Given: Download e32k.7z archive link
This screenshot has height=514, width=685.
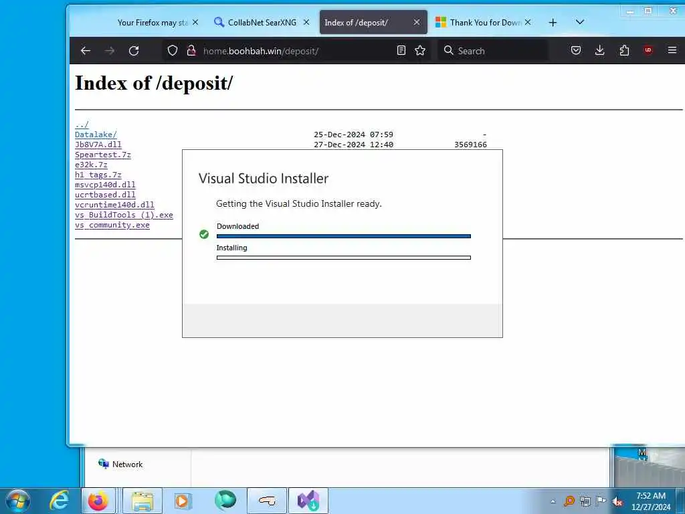Looking at the screenshot, I should coord(91,165).
